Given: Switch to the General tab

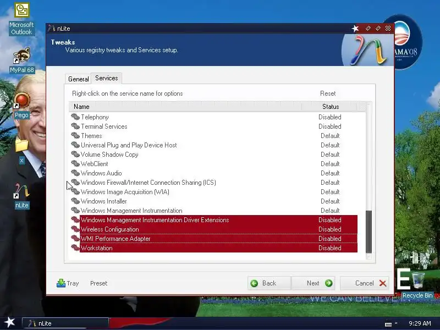Looking at the screenshot, I should (x=78, y=79).
